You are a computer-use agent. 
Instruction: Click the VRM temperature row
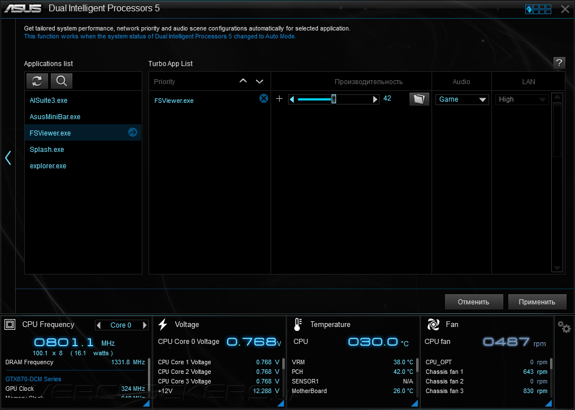pyautogui.click(x=352, y=362)
